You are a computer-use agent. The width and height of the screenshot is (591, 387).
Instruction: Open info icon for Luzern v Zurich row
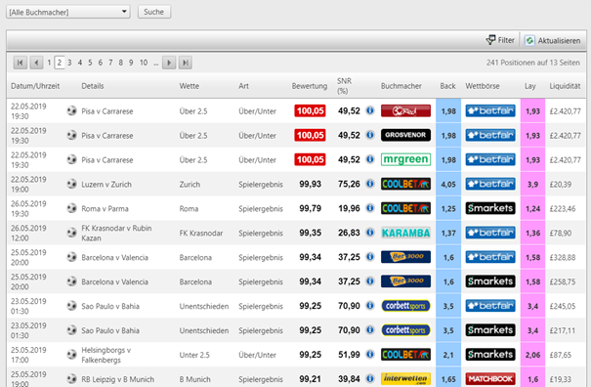point(370,184)
